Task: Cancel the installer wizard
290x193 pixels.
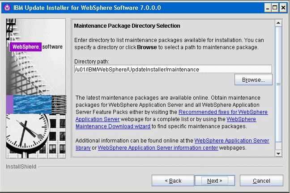Action: 261,180
